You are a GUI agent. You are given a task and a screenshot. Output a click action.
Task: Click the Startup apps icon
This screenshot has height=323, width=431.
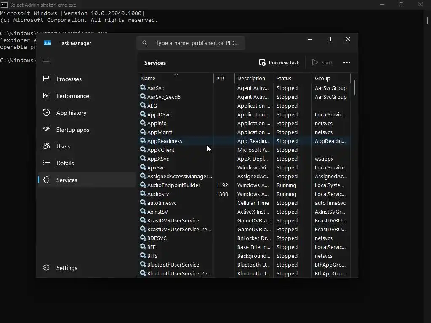coord(46,130)
